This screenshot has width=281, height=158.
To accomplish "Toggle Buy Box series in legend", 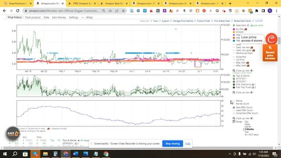I will coord(240,29).
